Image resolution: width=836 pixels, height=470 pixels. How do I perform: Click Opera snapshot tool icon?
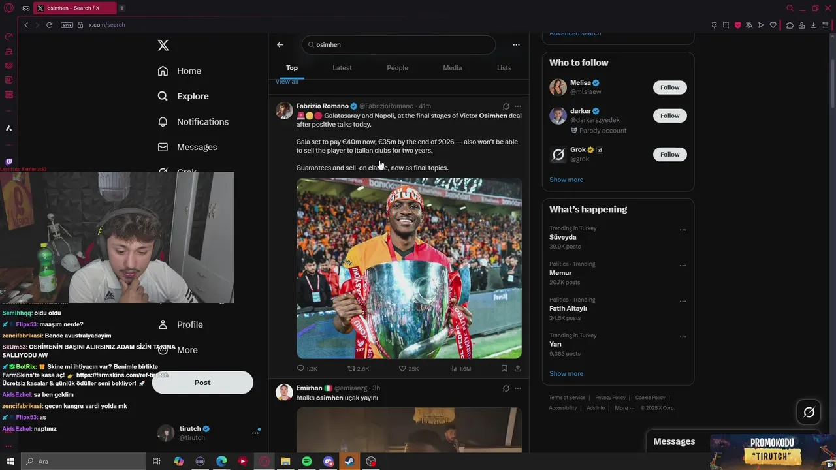[726, 25]
